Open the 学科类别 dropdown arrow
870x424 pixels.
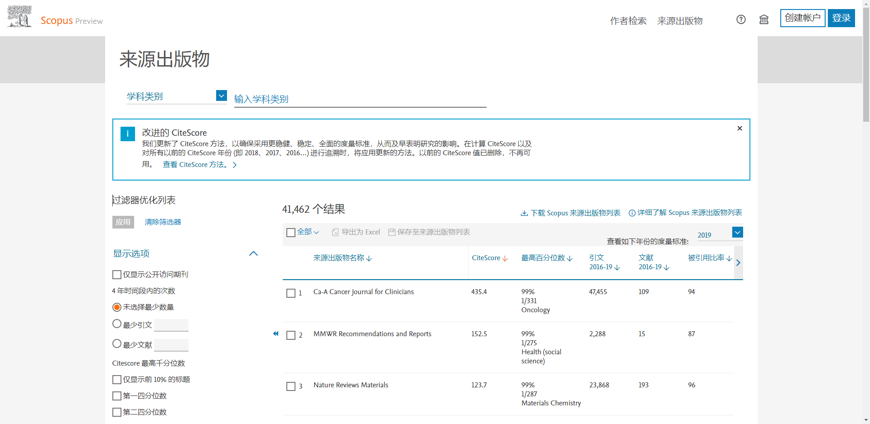222,95
